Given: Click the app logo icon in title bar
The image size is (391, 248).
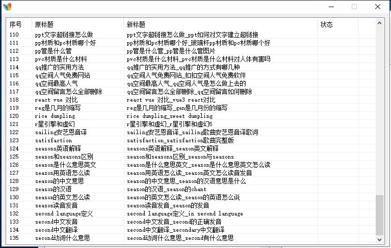Looking at the screenshot, I should tap(7, 7).
